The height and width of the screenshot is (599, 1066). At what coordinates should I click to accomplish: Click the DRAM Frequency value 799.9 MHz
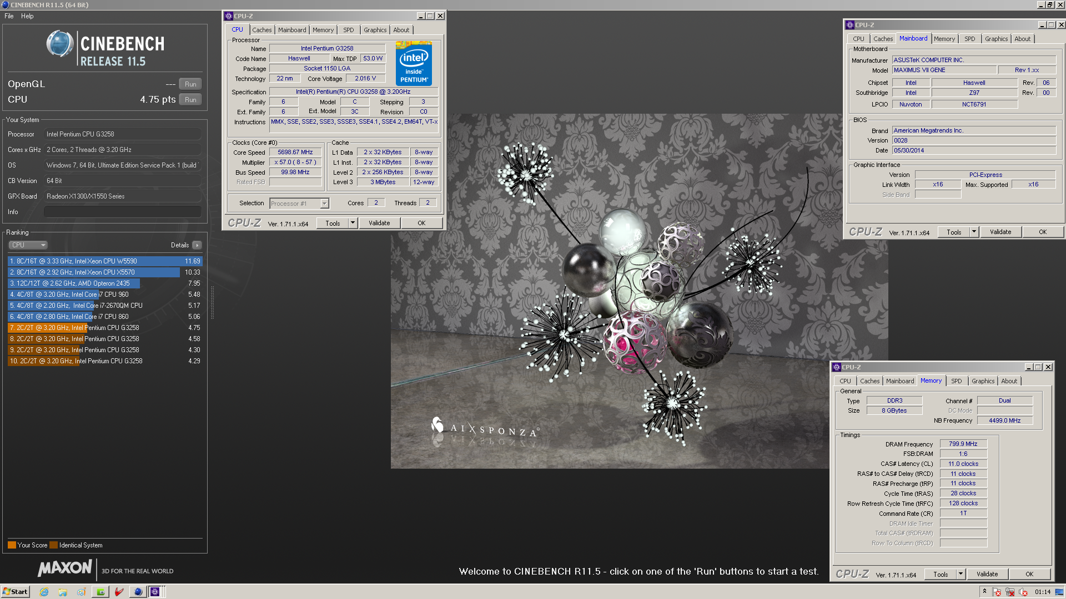[963, 444]
